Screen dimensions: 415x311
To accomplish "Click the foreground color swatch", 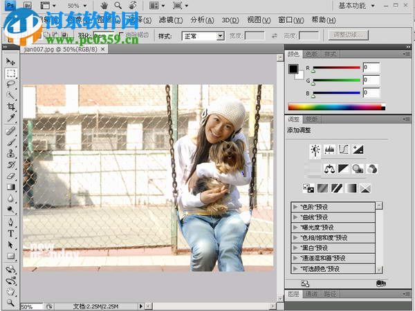I will tap(293, 69).
